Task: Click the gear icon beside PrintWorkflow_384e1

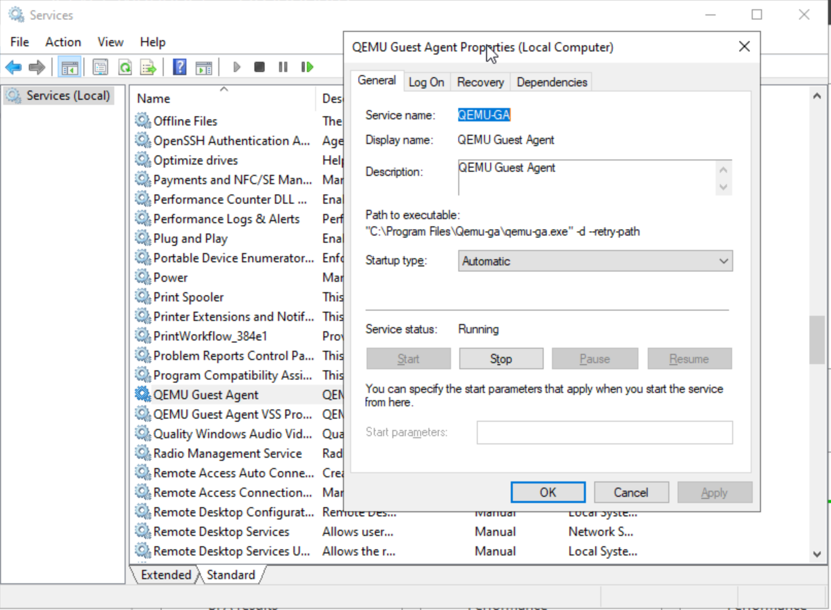Action: click(x=143, y=336)
